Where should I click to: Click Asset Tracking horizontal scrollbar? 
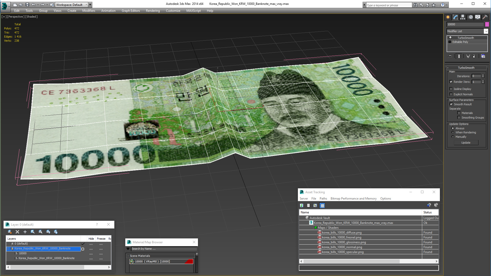(369, 261)
